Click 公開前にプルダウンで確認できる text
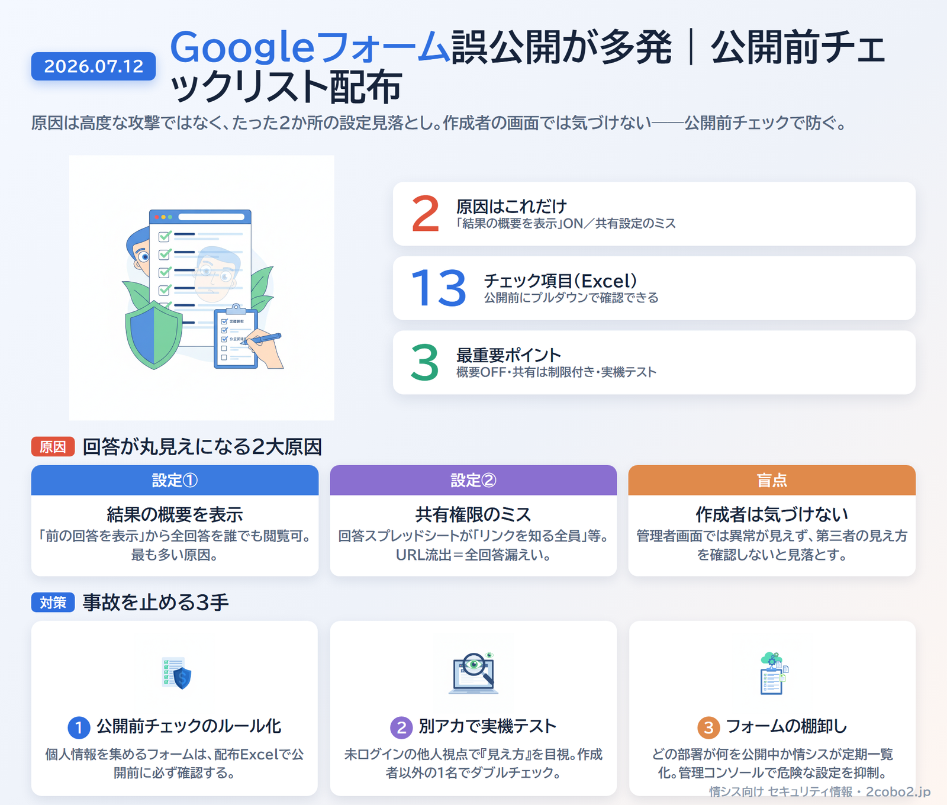Image resolution: width=947 pixels, height=805 pixels. 571,298
